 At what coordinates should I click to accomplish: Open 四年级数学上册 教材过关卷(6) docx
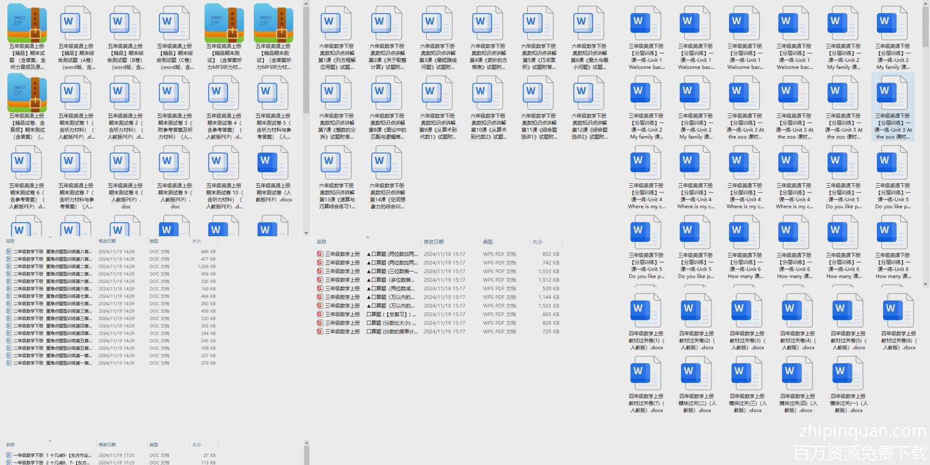(x=898, y=310)
